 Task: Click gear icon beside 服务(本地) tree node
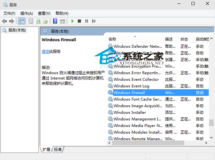point(4,30)
